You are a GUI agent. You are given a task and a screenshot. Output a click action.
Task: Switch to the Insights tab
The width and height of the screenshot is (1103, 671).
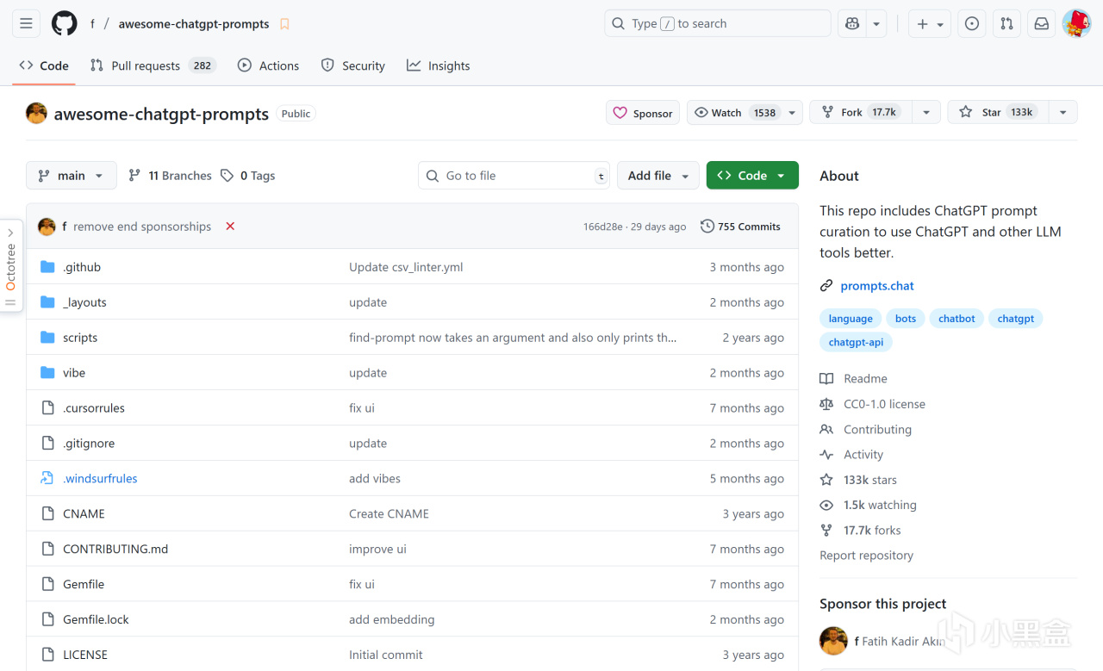439,65
